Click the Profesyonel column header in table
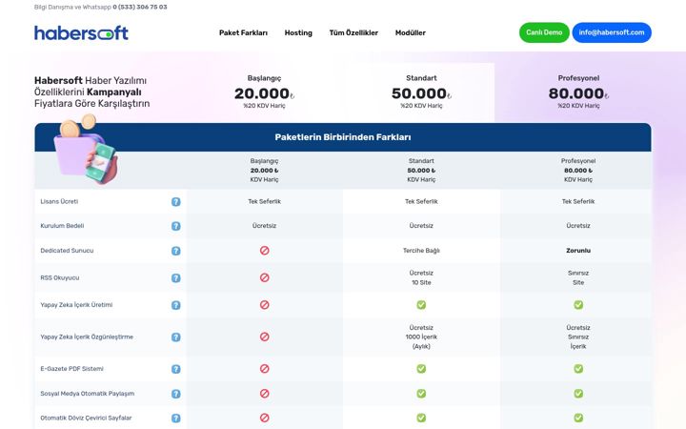The width and height of the screenshot is (686, 429). pos(578,171)
